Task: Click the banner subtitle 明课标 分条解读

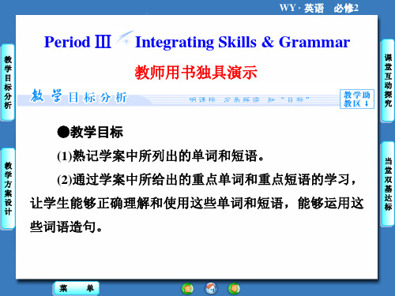Action: (224, 99)
